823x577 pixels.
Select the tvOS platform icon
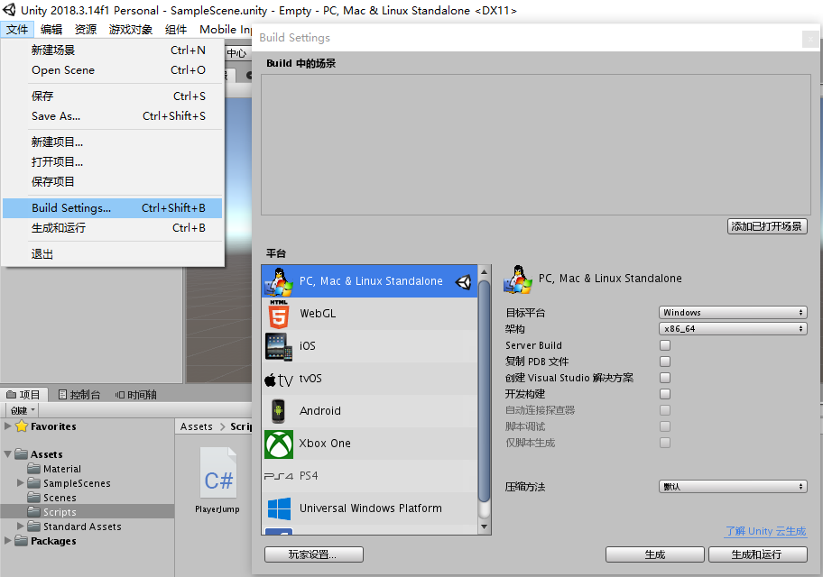[x=279, y=380]
